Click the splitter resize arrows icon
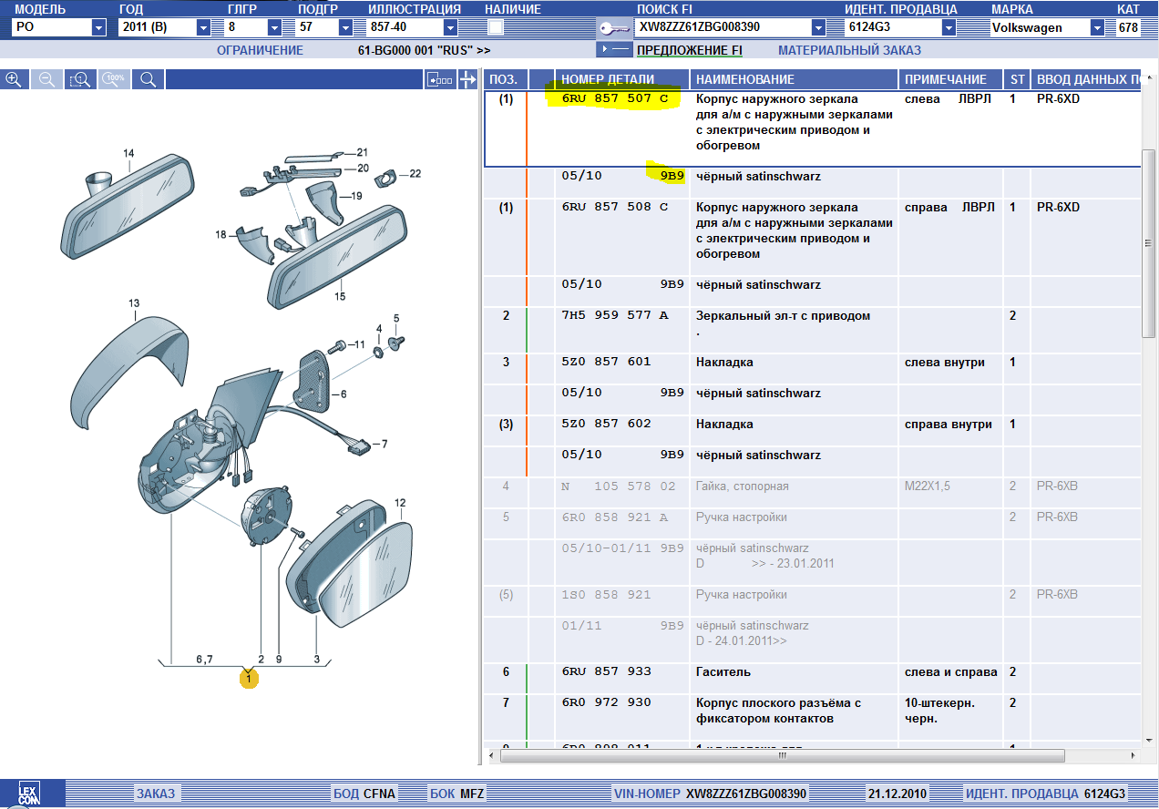Screen dimensions: 1159x809 pyautogui.click(x=468, y=80)
